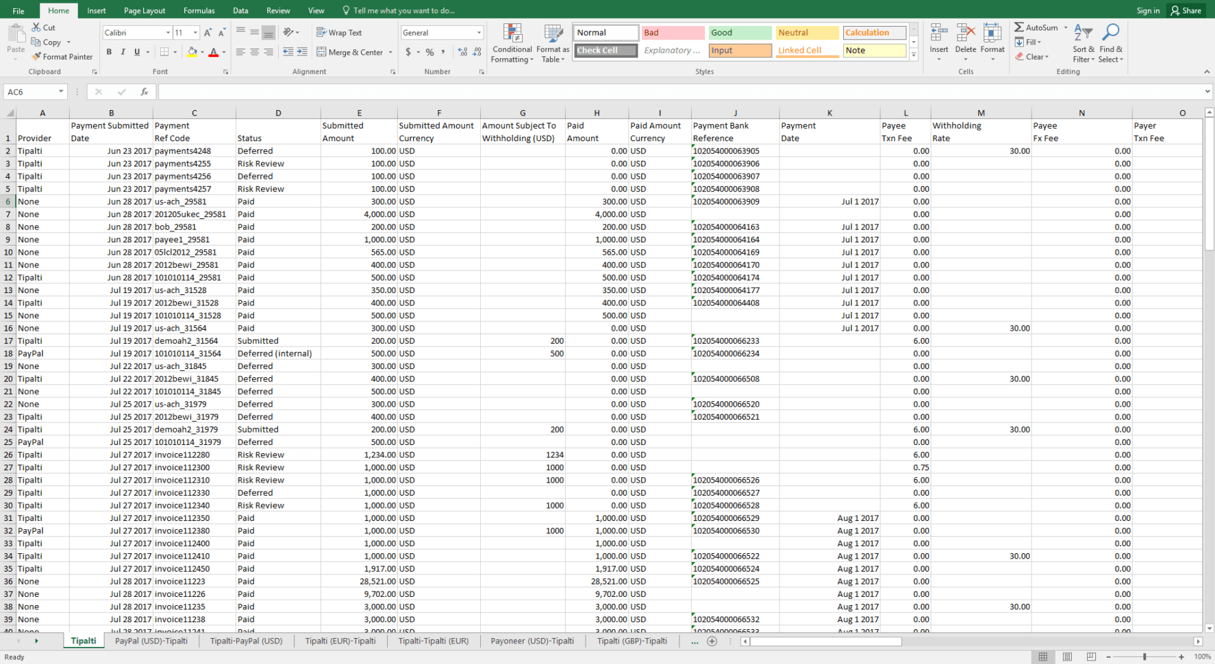Align text to the left

[x=240, y=52]
